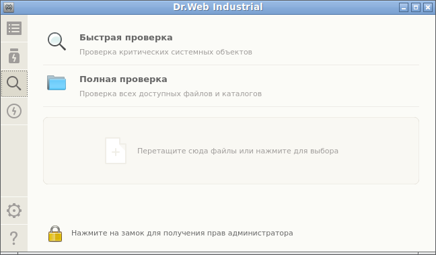The image size is (436, 255).
Task: Open settings via gear sidebar icon
Action: [14, 211]
